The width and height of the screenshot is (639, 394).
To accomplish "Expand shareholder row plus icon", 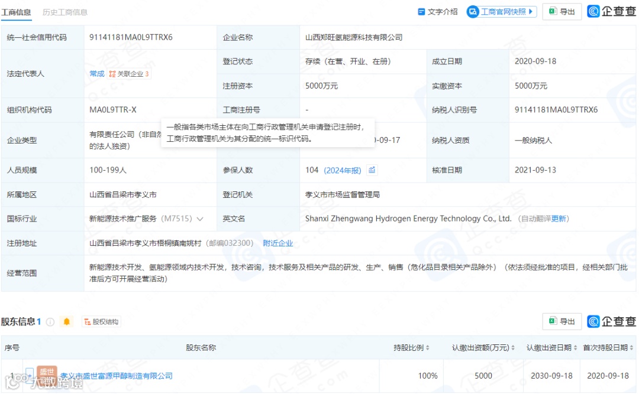I will 29,375.
